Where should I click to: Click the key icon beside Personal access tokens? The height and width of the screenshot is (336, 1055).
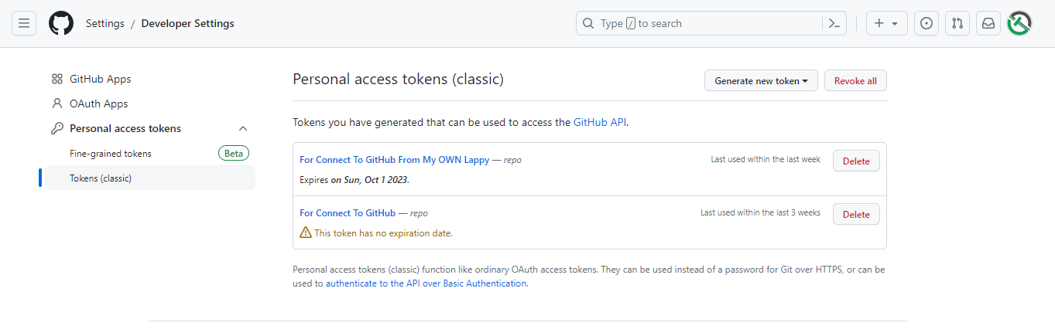(57, 128)
